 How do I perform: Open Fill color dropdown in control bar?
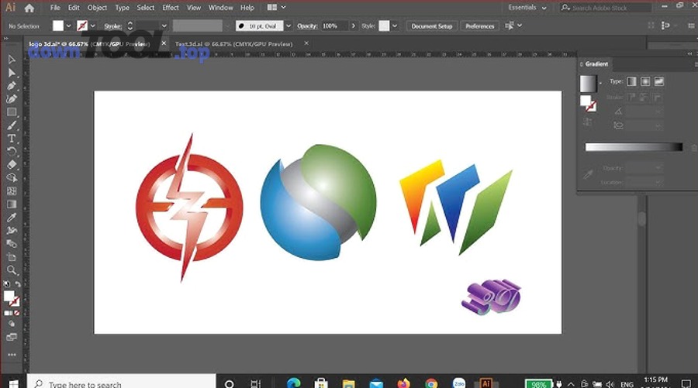(x=68, y=26)
